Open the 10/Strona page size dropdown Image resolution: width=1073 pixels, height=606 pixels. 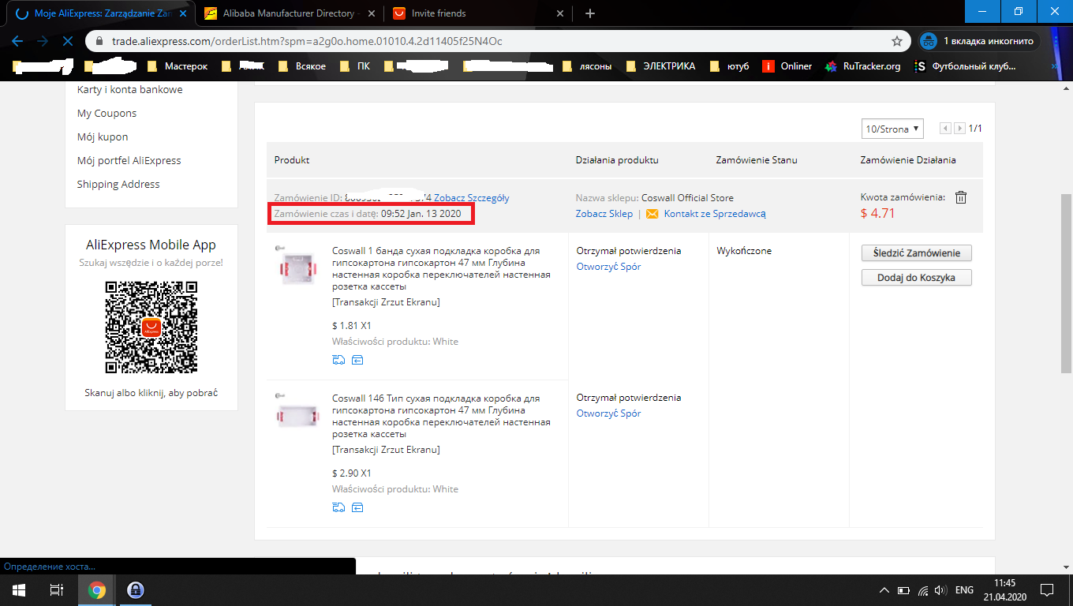coord(892,129)
